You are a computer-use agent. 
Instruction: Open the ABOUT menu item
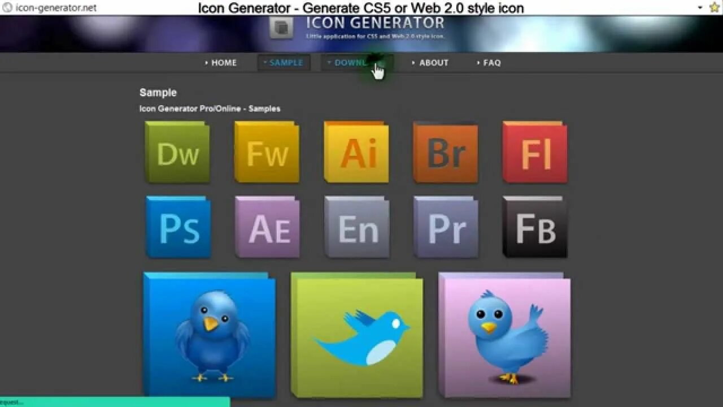click(430, 63)
